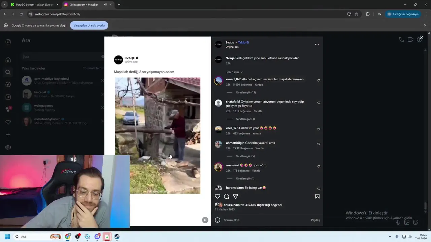
Task: Expand 'Yanıtları gör (3)' replies
Action: point(245,119)
